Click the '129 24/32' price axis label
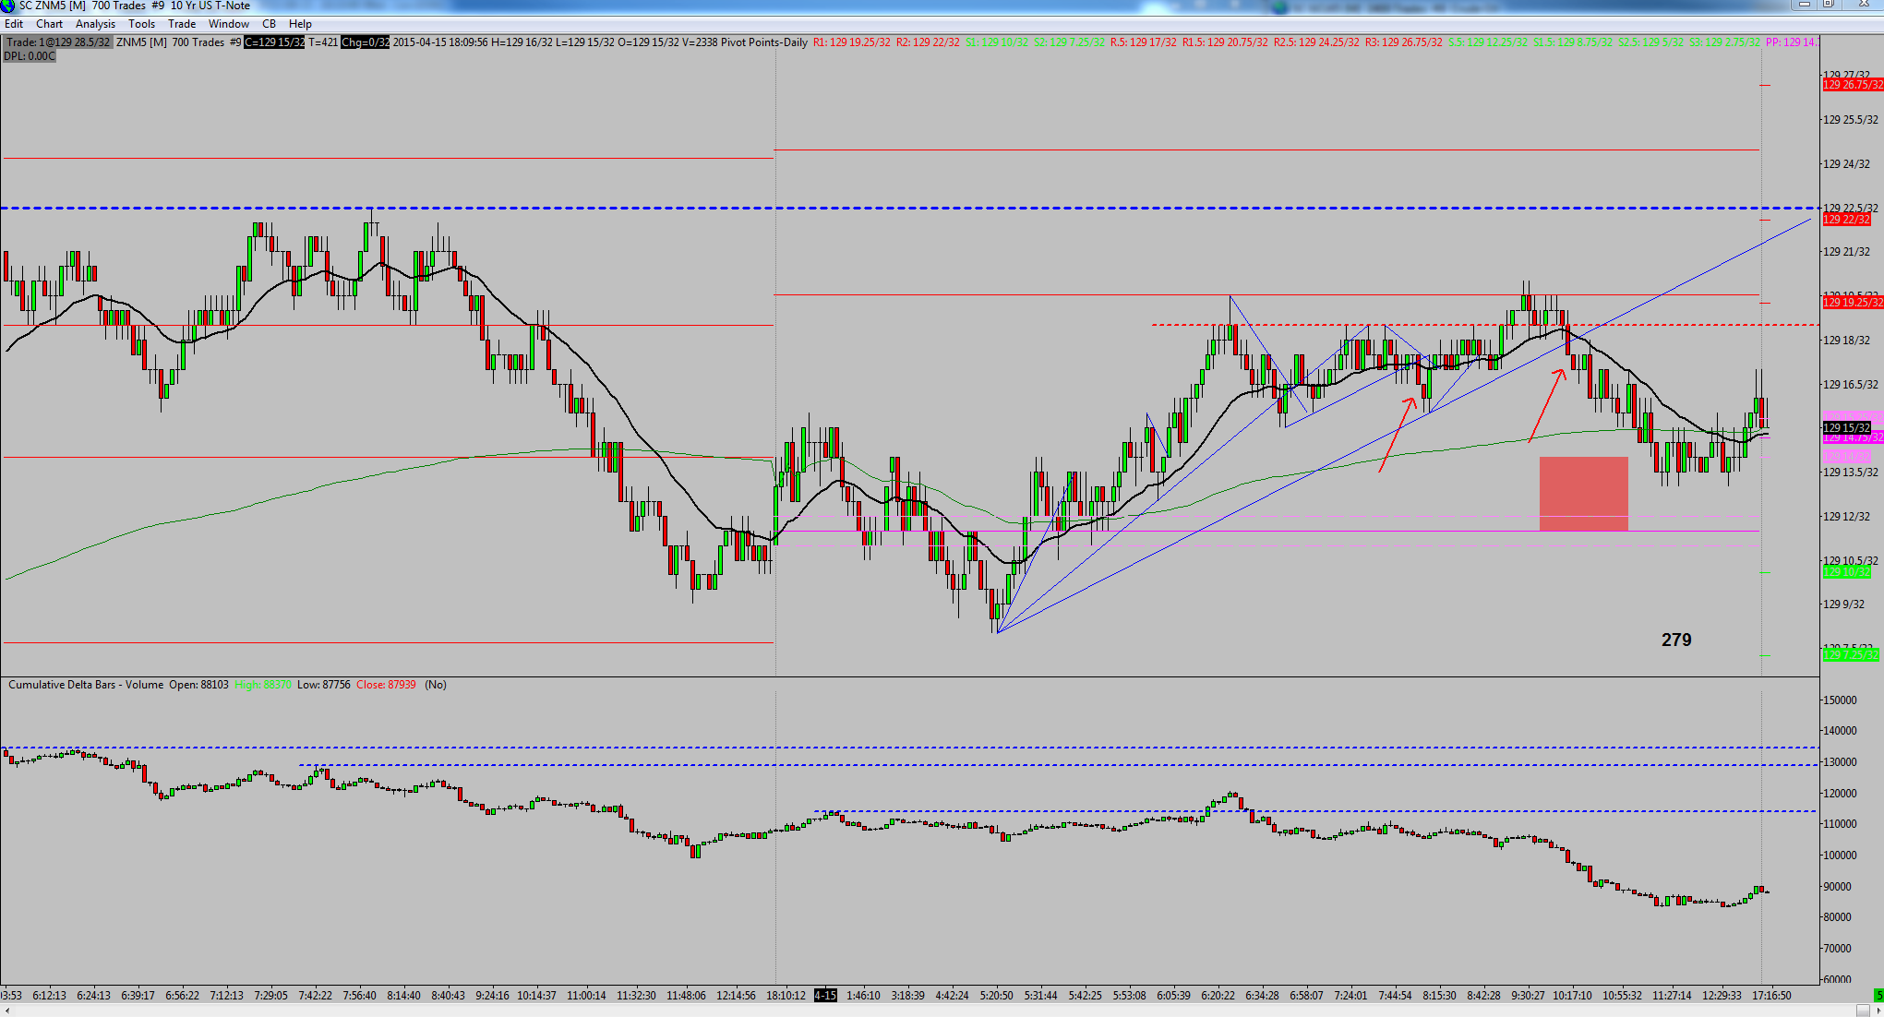 point(1846,164)
